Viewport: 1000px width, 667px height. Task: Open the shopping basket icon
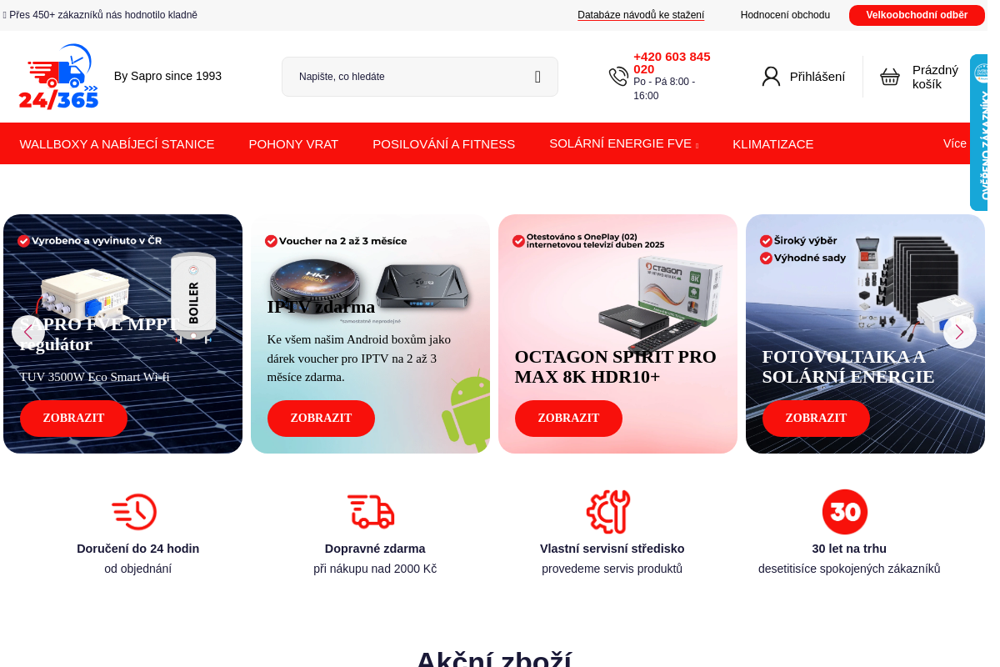[x=890, y=77]
